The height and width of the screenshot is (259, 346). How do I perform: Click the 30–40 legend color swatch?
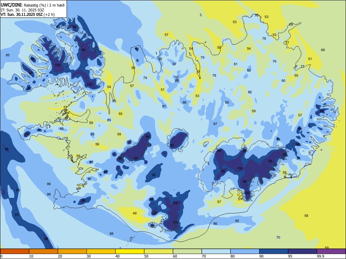pos(101,251)
